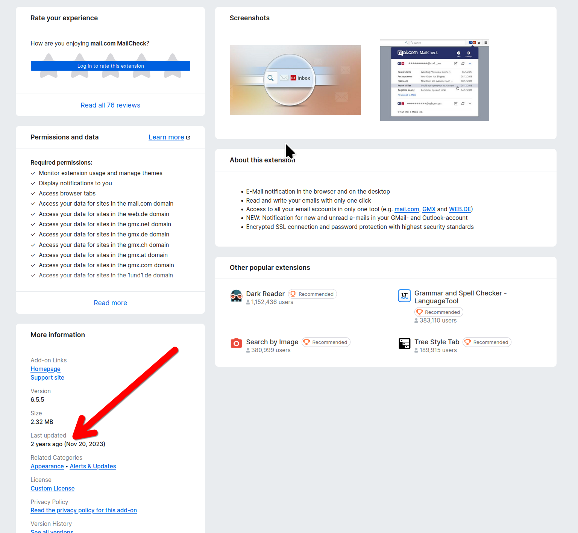Open Grammar and Spell Checker - LanguageTool title
Viewport: 578px width, 533px height.
pyautogui.click(x=461, y=297)
